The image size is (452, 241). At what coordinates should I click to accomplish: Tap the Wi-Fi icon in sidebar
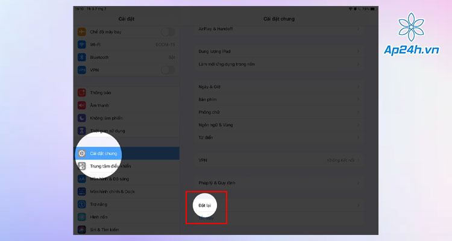click(x=81, y=45)
